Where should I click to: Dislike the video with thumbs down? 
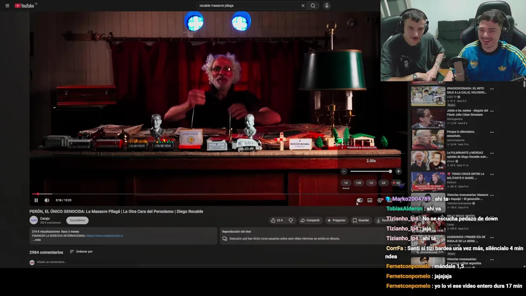[x=291, y=220]
